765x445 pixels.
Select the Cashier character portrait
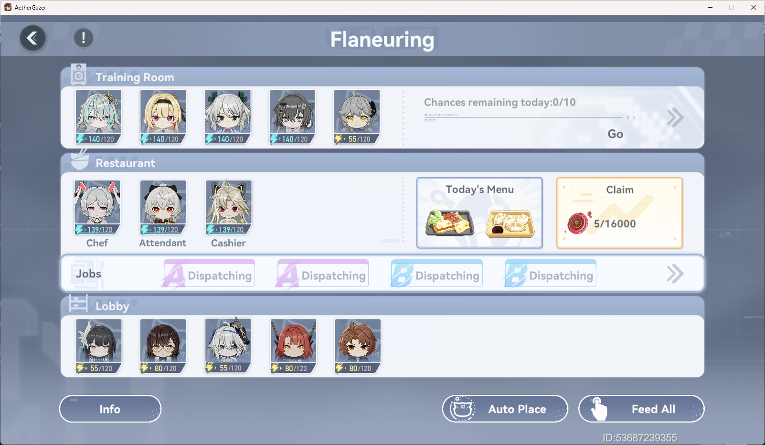pos(229,208)
